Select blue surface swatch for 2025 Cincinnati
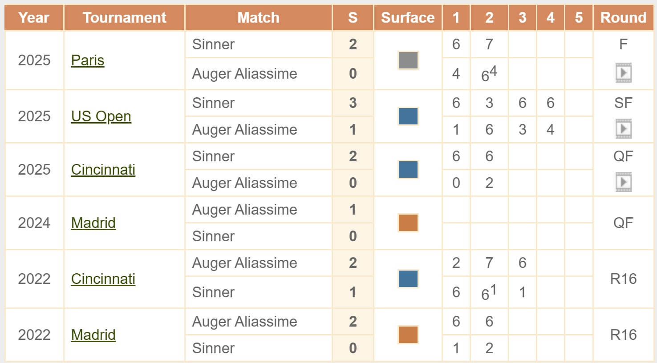This screenshot has height=363, width=657. click(x=408, y=170)
